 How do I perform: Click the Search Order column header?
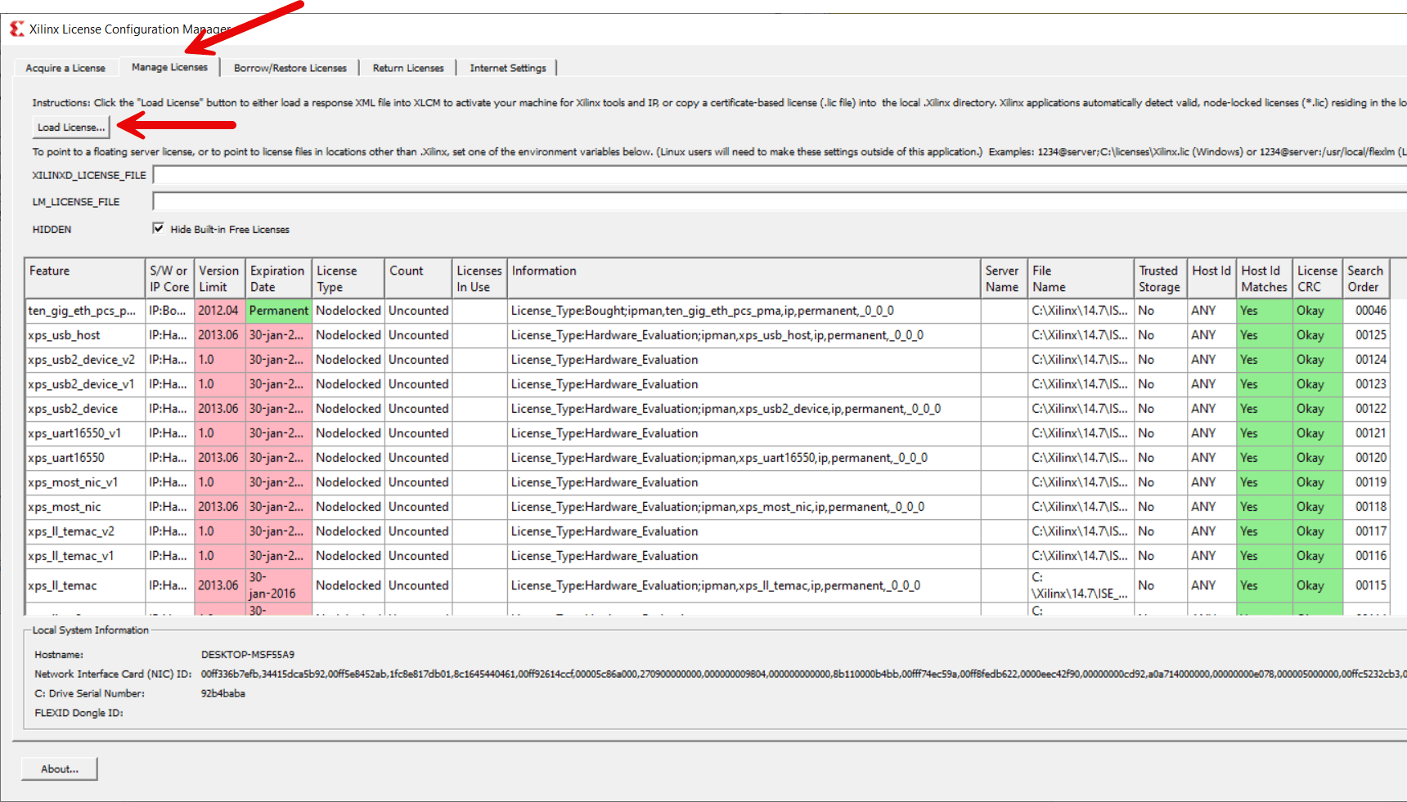[1364, 278]
